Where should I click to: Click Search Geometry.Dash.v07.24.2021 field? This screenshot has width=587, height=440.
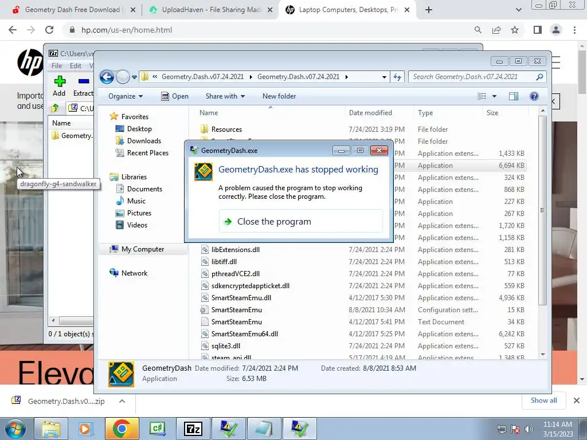coord(477,77)
